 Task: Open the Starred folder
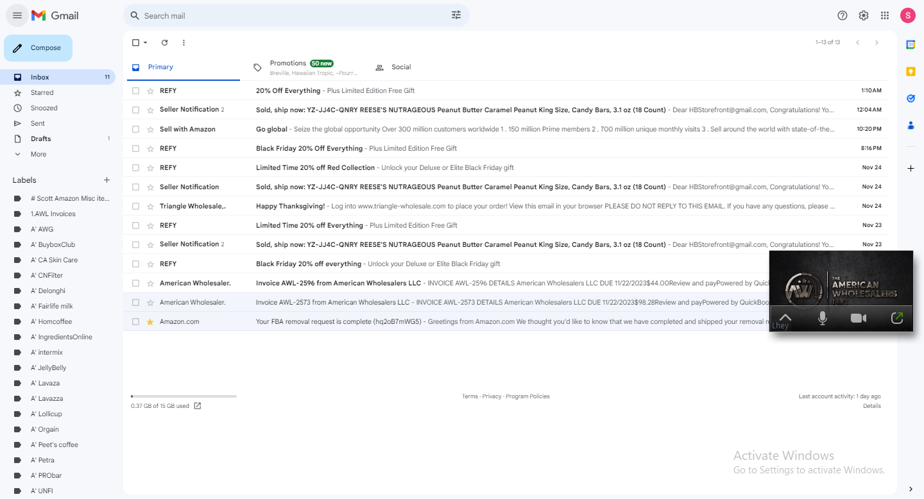coord(58,92)
